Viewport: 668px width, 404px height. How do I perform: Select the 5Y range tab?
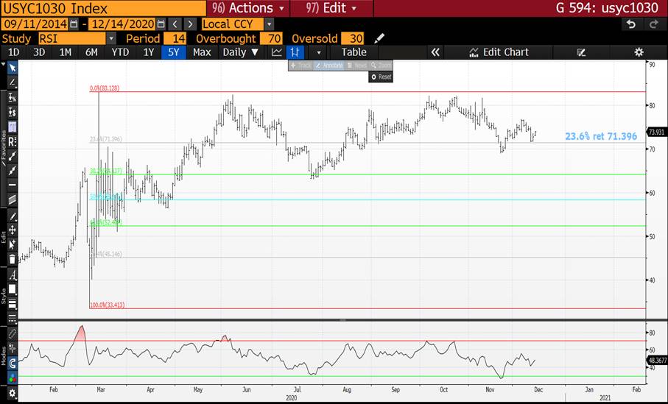173,52
